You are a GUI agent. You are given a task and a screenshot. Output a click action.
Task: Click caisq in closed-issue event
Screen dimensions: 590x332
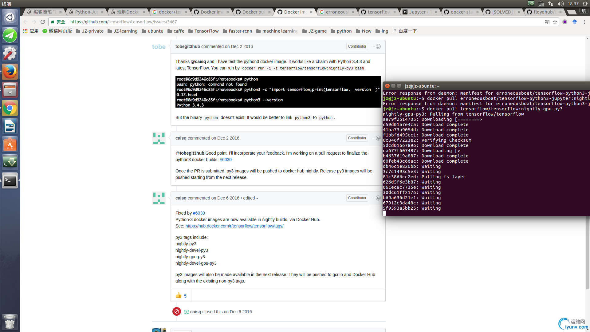pyautogui.click(x=195, y=312)
